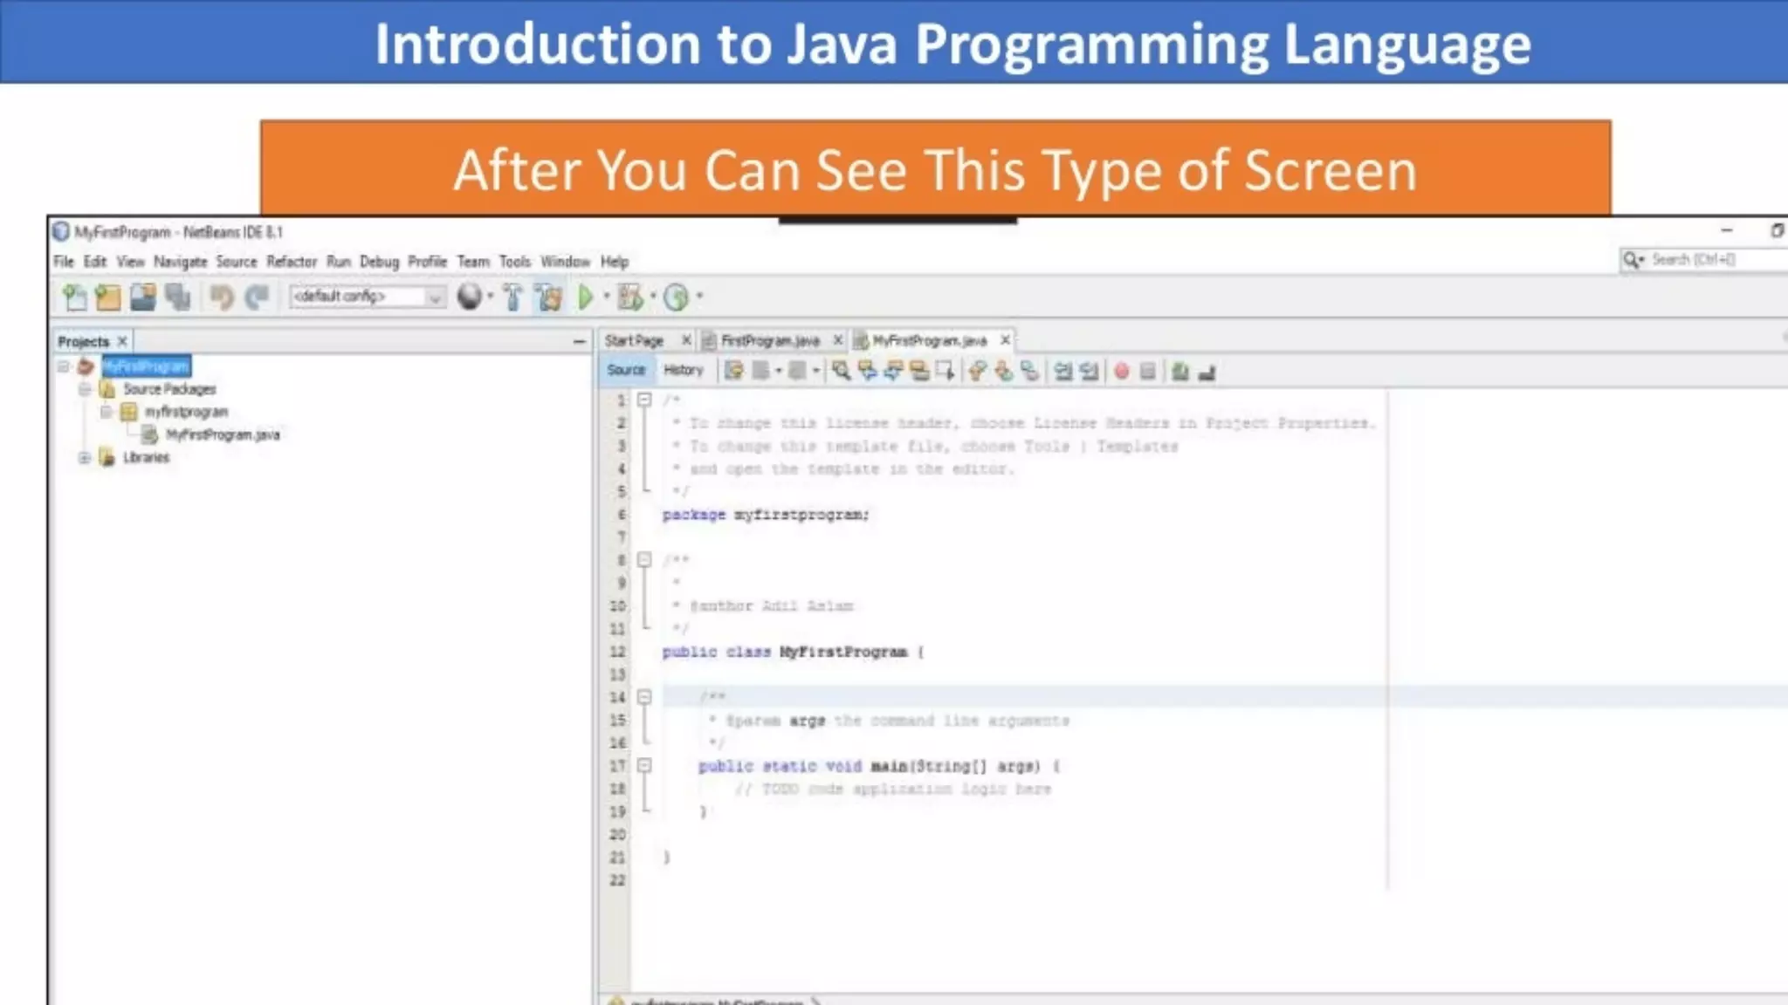Toggle the Source view button in the editor
Viewport: 1788px width, 1005px height.
(626, 370)
